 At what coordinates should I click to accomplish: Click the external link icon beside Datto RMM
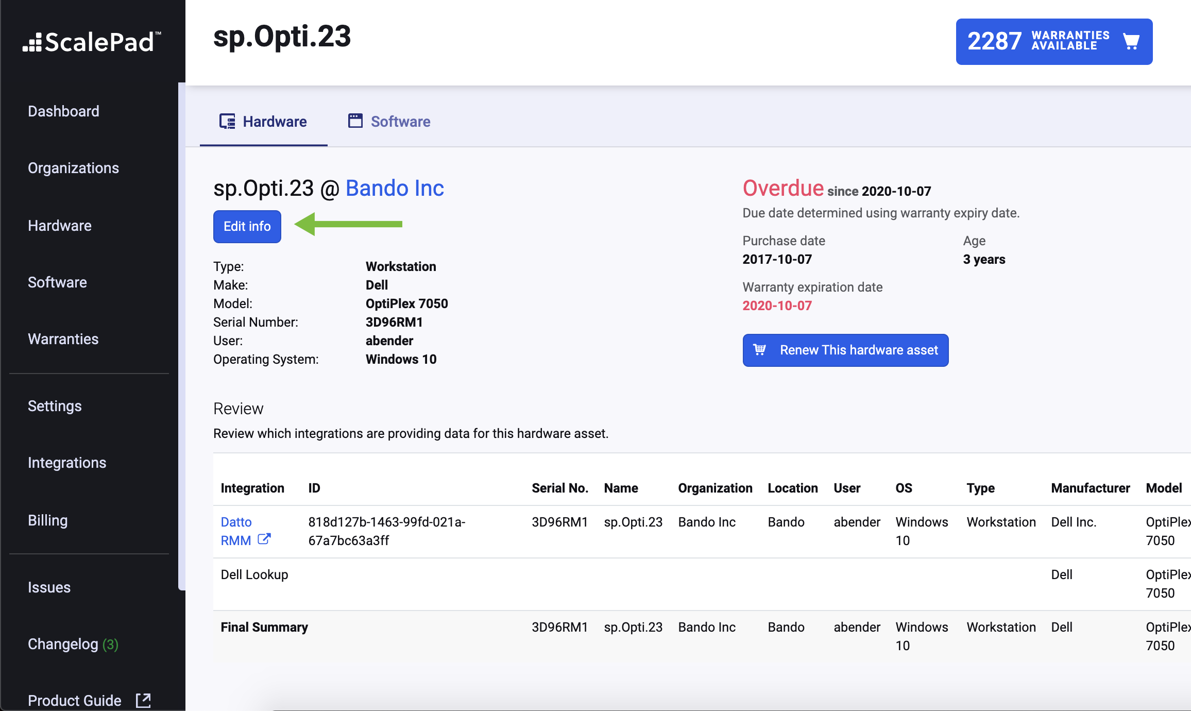[264, 539]
